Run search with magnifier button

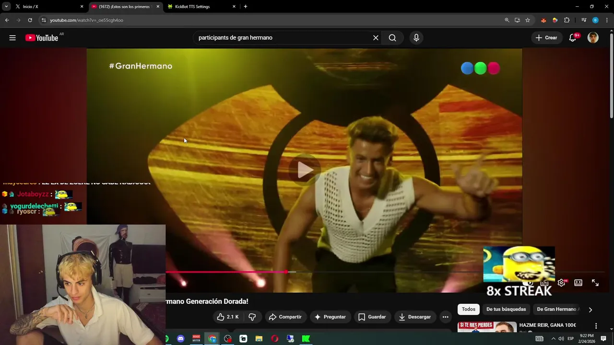[x=392, y=38]
